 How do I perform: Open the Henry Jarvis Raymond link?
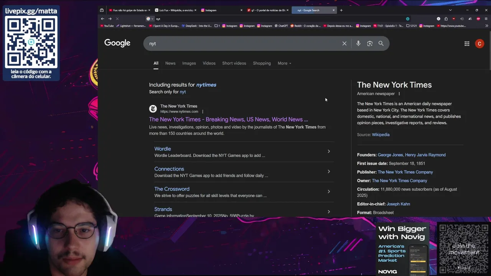[425, 155]
